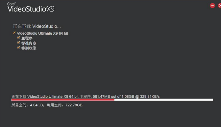This screenshot has height=127, width=221.
Task: Click the 581.47MB out of 1.08GB text
Action: 113,96
